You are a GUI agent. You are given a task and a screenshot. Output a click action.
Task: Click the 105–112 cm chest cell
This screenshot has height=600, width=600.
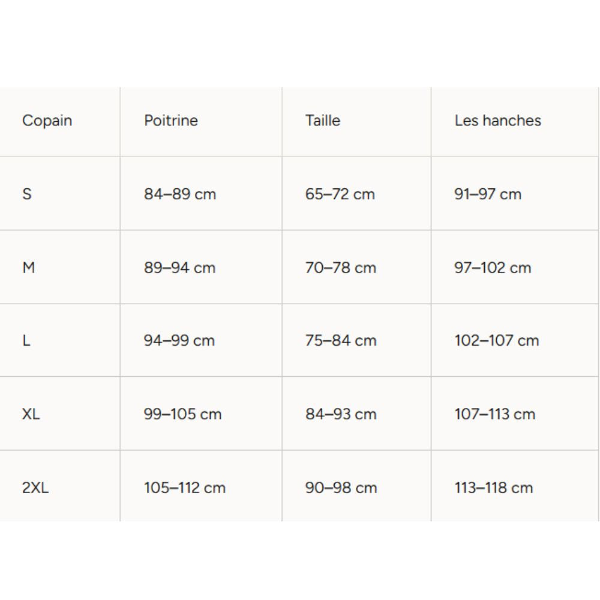[185, 488]
